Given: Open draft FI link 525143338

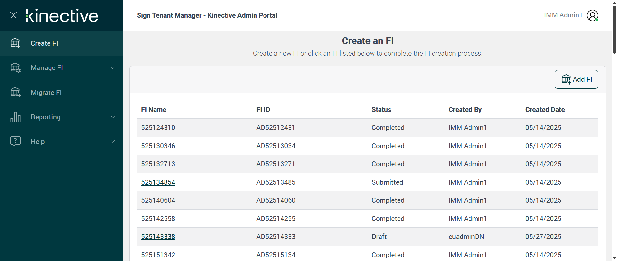Looking at the screenshot, I should coord(158,237).
